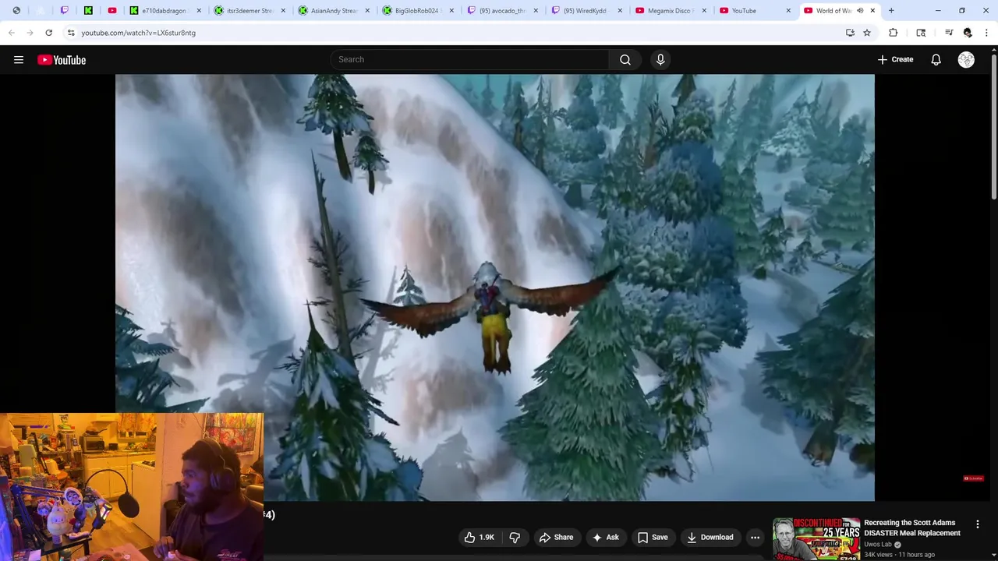Open a new browser tab

[x=891, y=11]
